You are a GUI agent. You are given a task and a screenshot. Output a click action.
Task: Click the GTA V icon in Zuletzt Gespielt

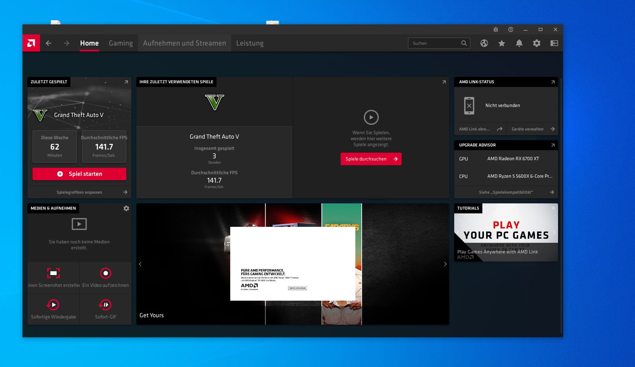[40, 115]
